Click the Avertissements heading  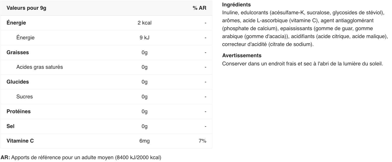coord(242,55)
